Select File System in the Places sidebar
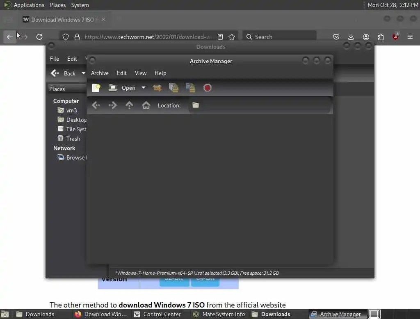Viewport: 420px width, 319px height. point(72,129)
